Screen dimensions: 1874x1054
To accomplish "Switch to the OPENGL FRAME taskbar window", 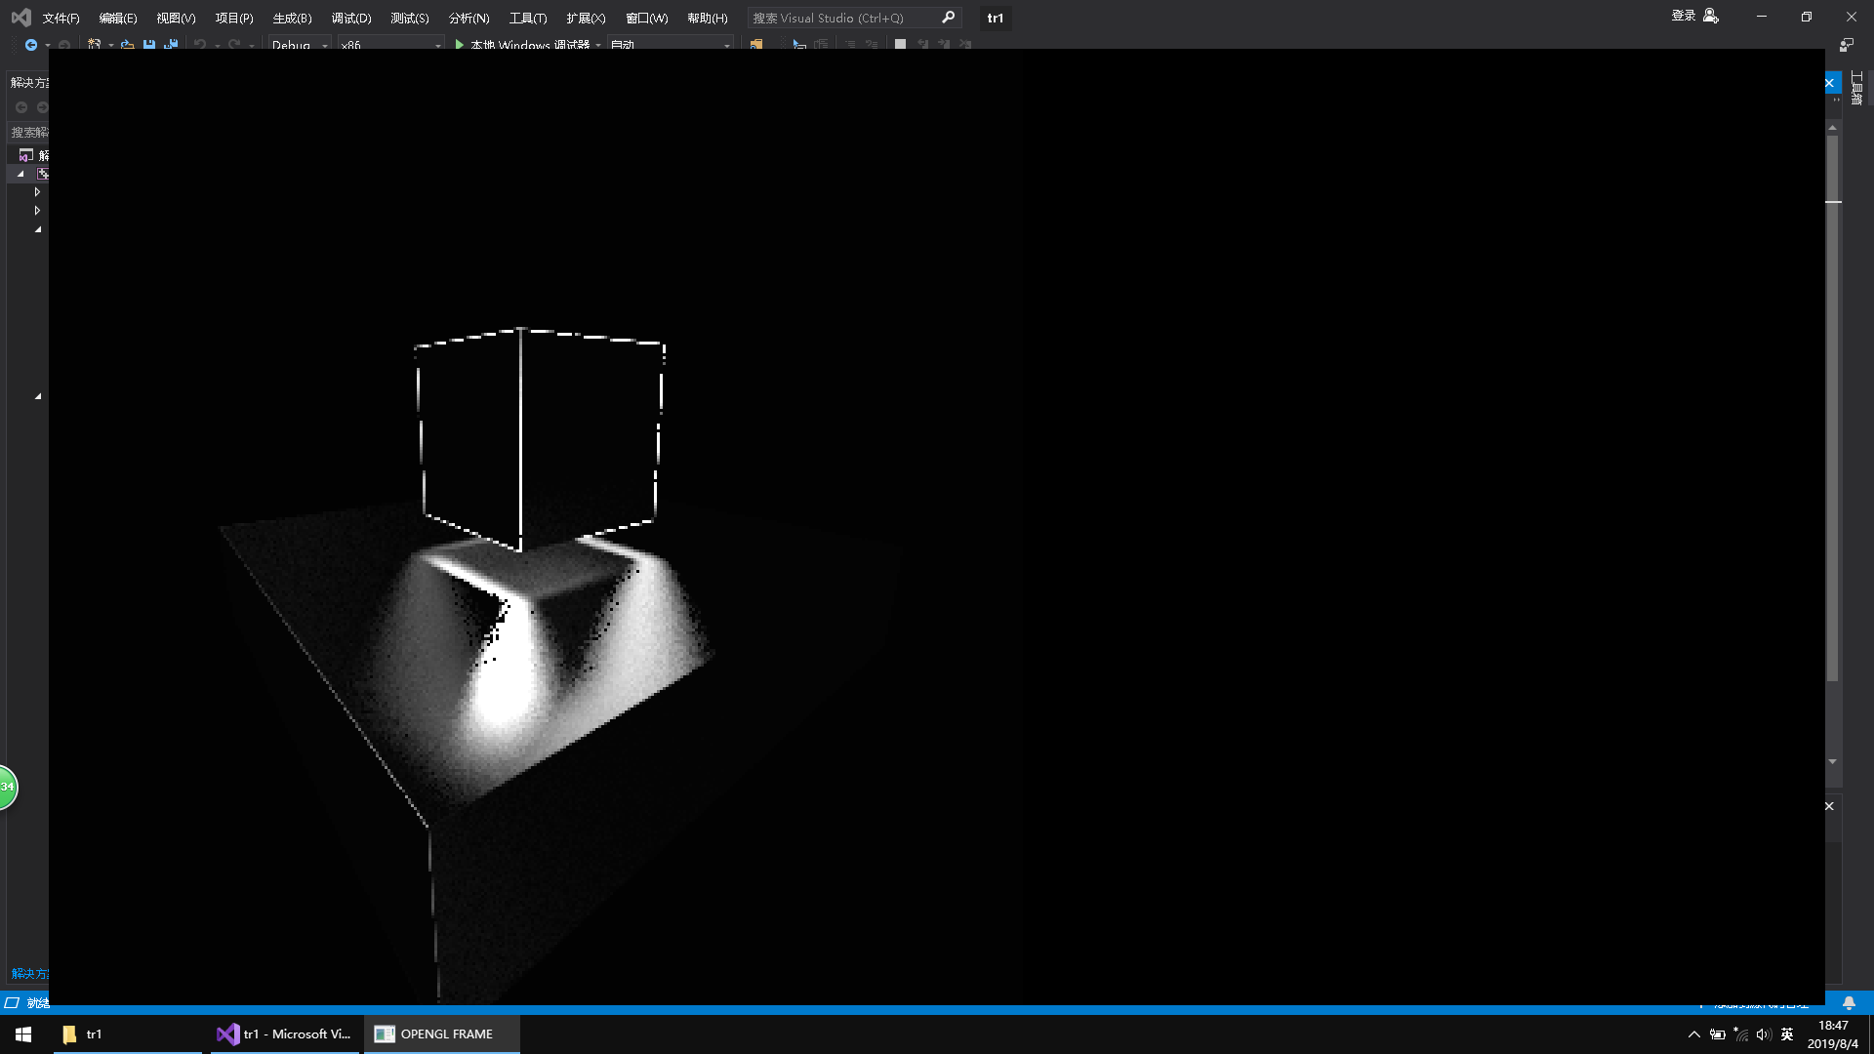I will (441, 1034).
